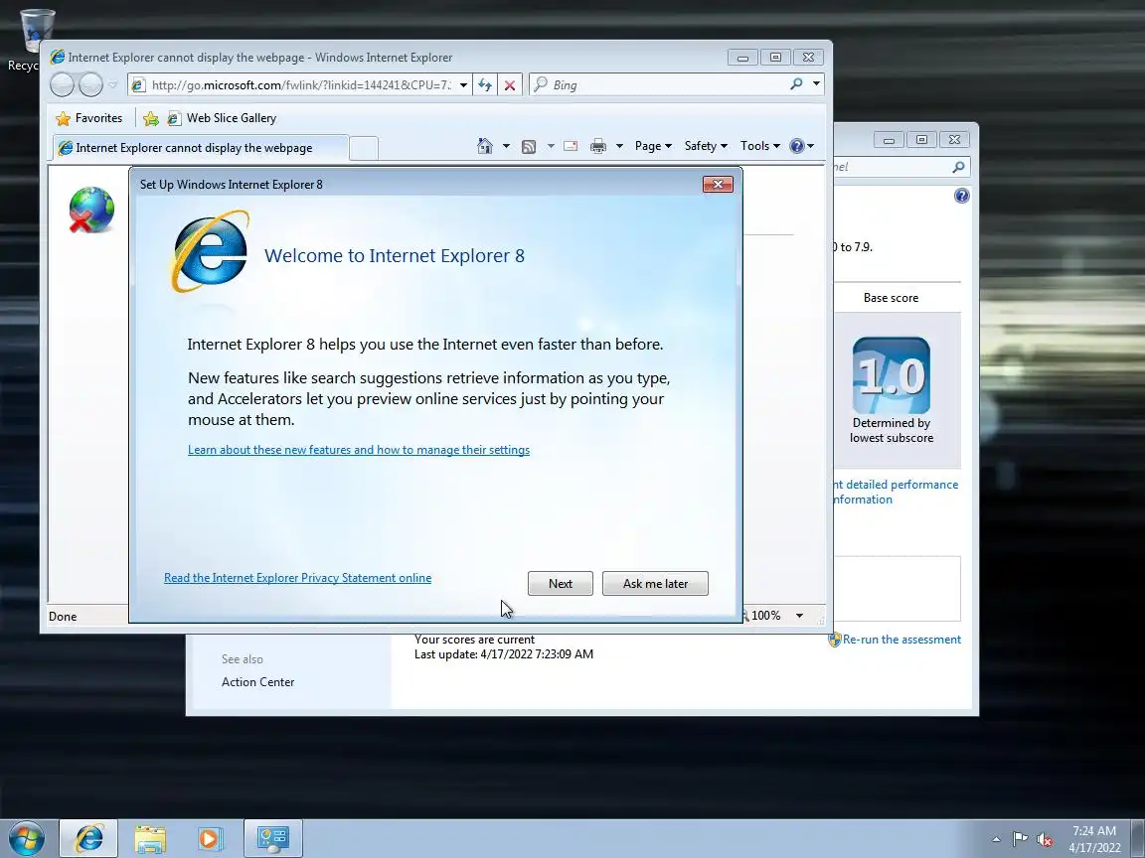
Task: Click the Print icon
Action: [598, 146]
